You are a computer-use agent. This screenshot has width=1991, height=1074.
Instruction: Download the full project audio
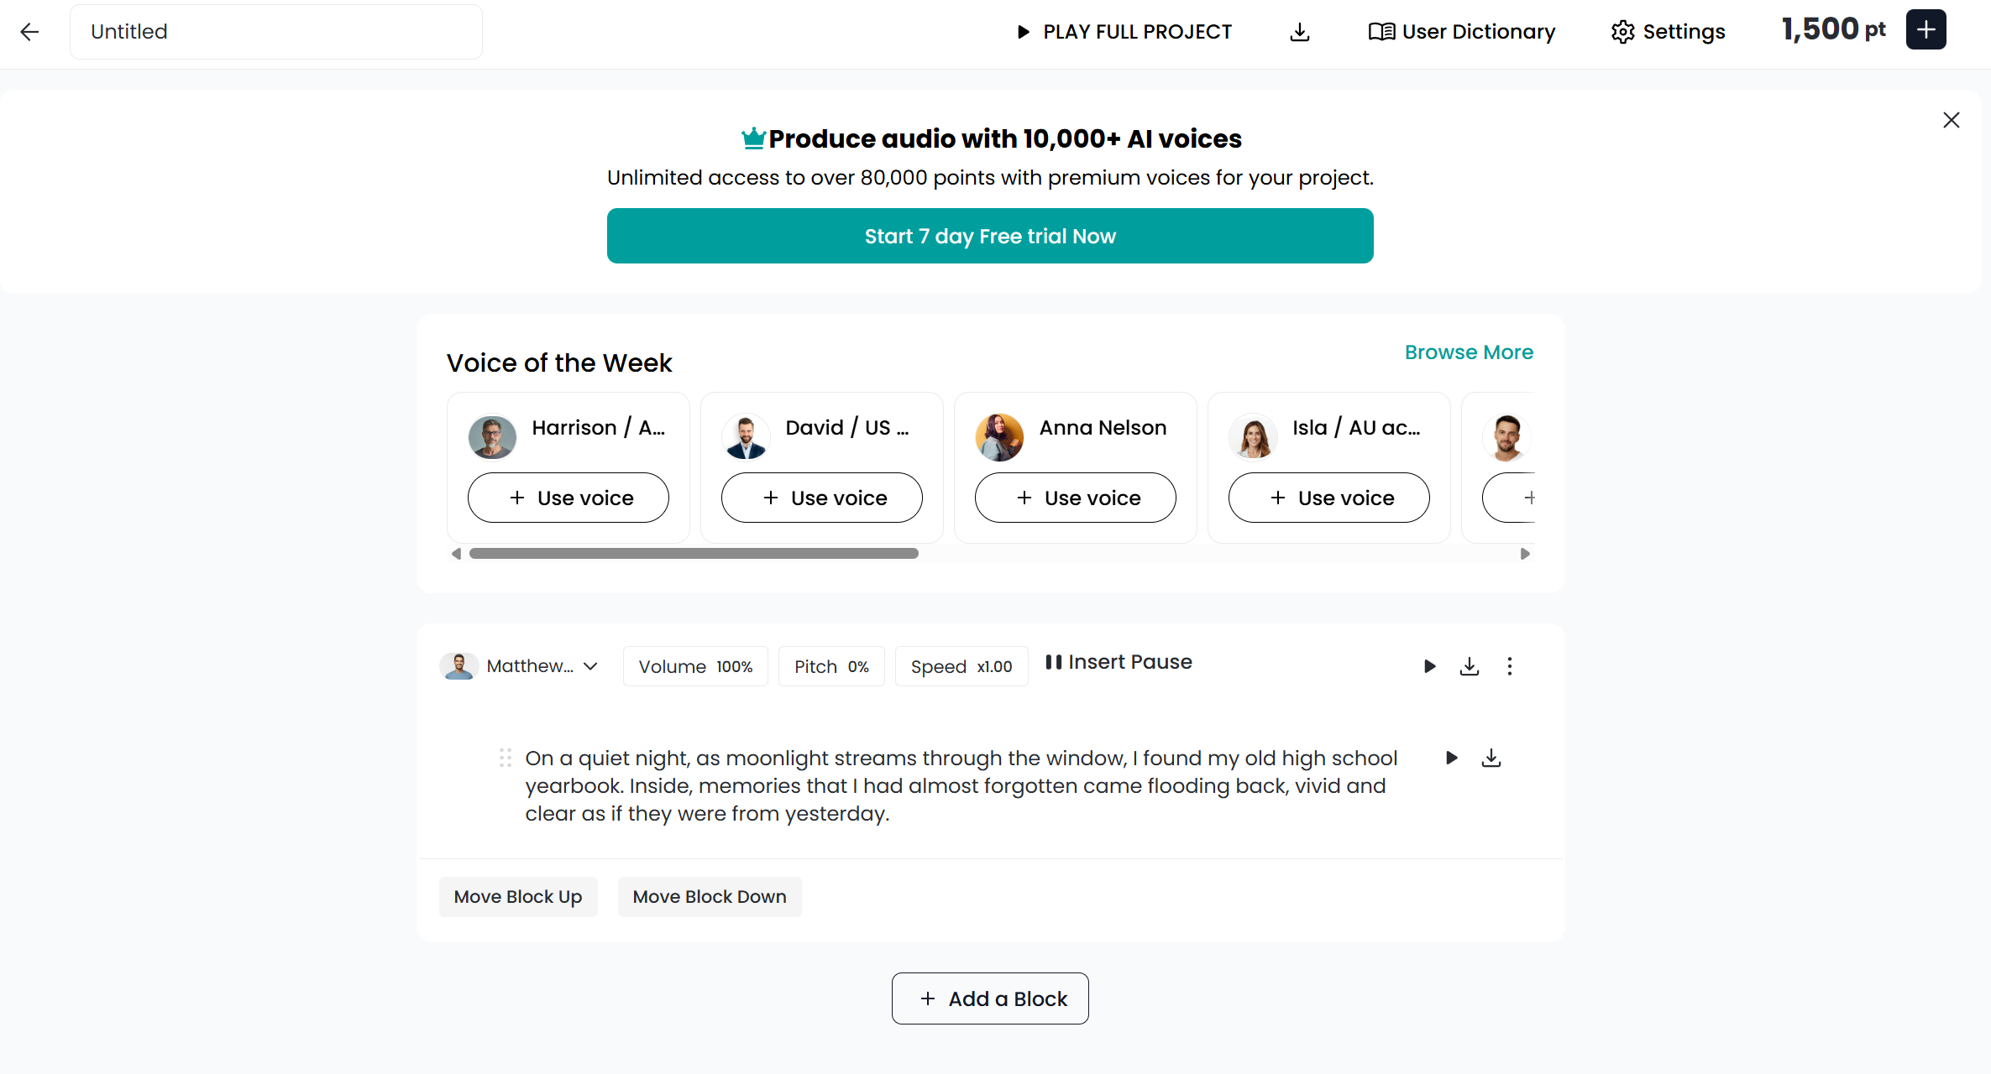[x=1299, y=32]
